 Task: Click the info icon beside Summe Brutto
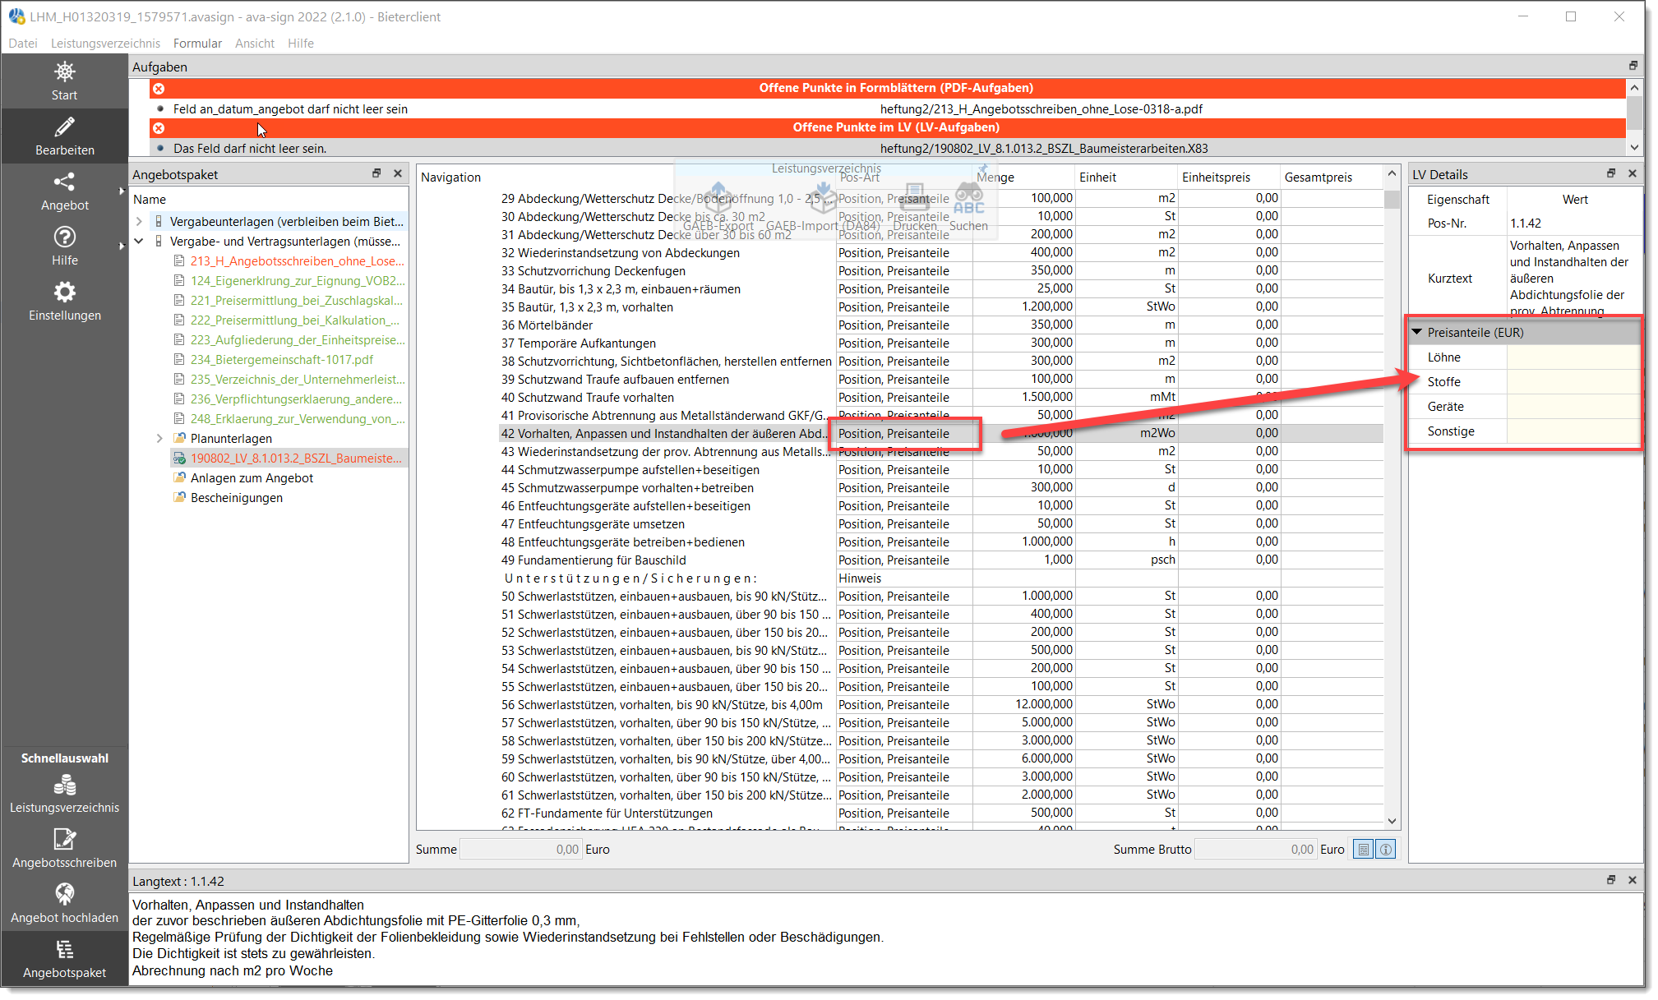(x=1386, y=850)
